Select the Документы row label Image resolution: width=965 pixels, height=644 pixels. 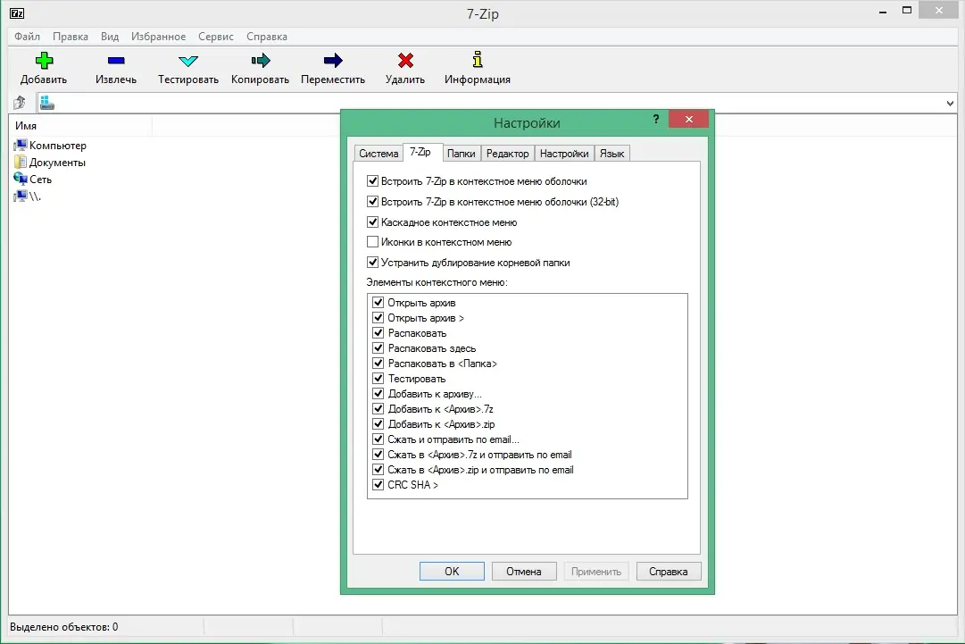[x=57, y=163]
